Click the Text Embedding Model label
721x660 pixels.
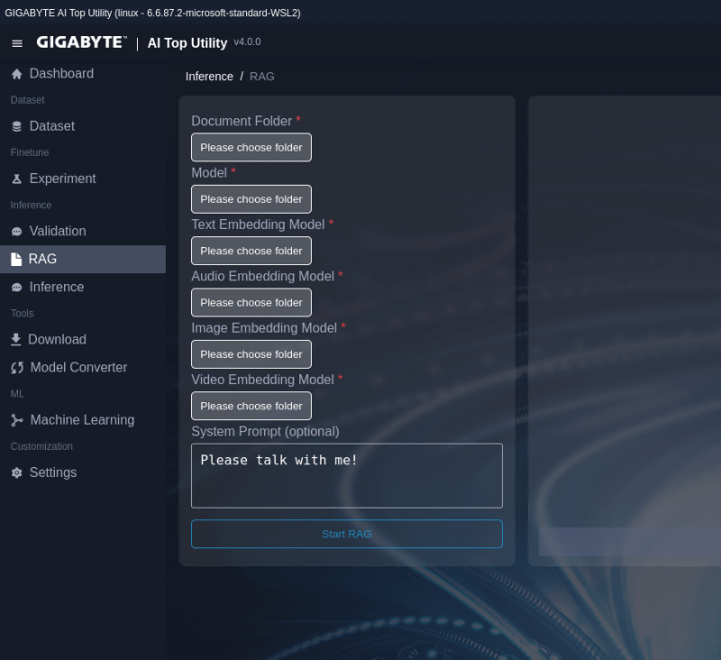tap(258, 225)
